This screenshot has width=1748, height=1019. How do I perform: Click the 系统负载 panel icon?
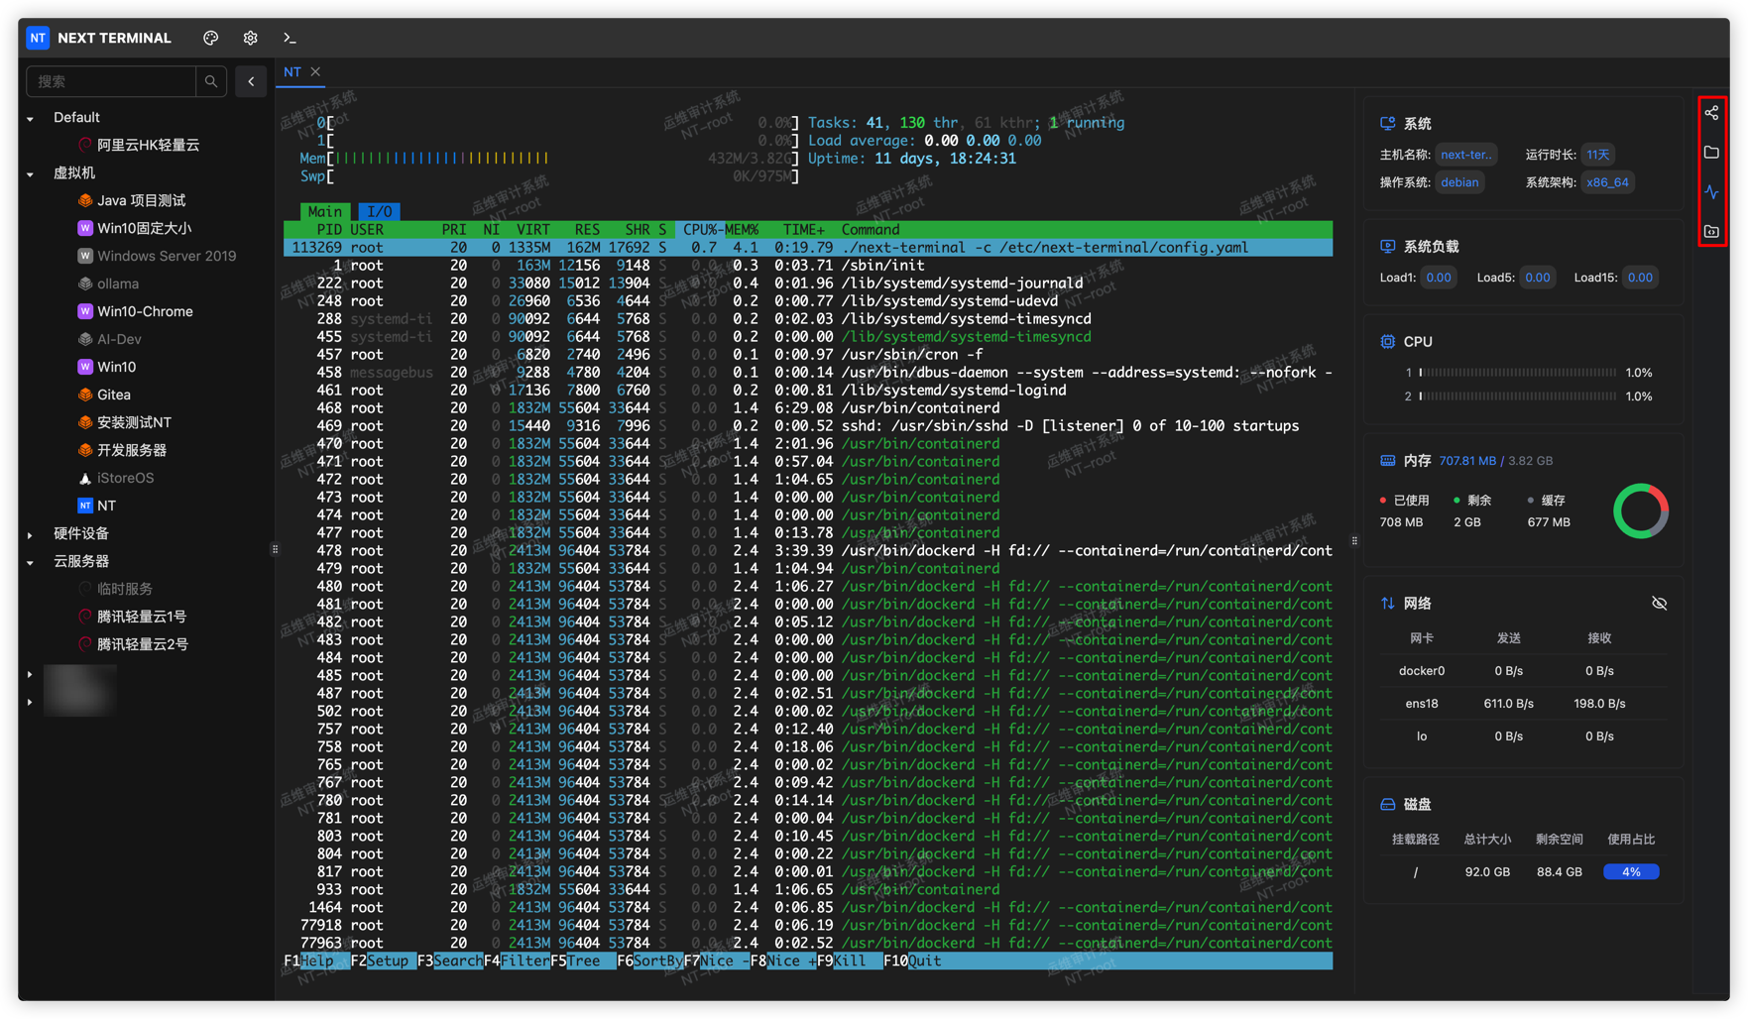[1388, 247]
